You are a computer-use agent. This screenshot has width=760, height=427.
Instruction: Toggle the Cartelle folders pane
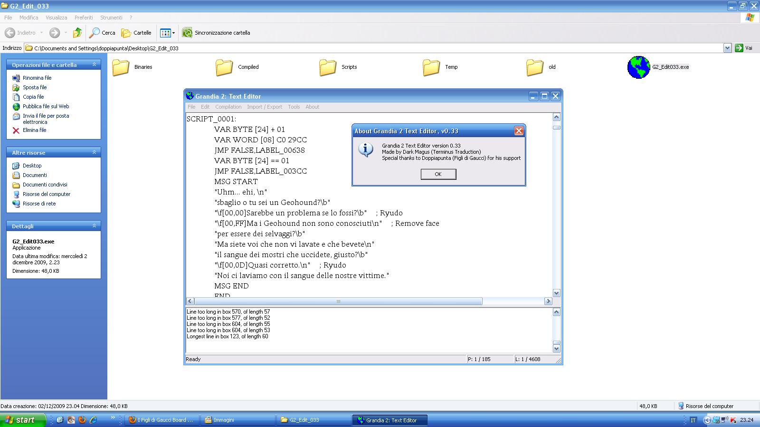[x=136, y=33]
